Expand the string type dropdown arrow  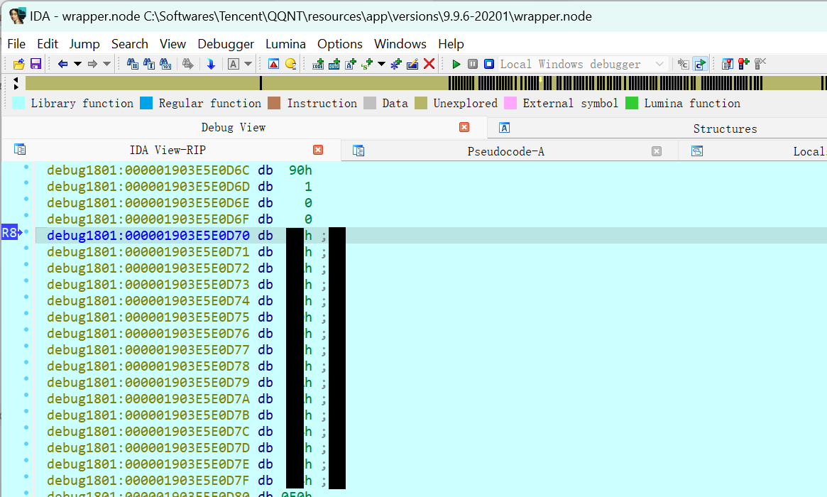[x=381, y=65]
